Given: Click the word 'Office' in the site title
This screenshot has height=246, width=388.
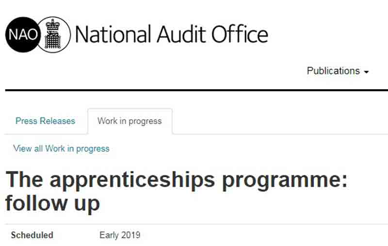Looking at the screenshot, I should point(240,34).
